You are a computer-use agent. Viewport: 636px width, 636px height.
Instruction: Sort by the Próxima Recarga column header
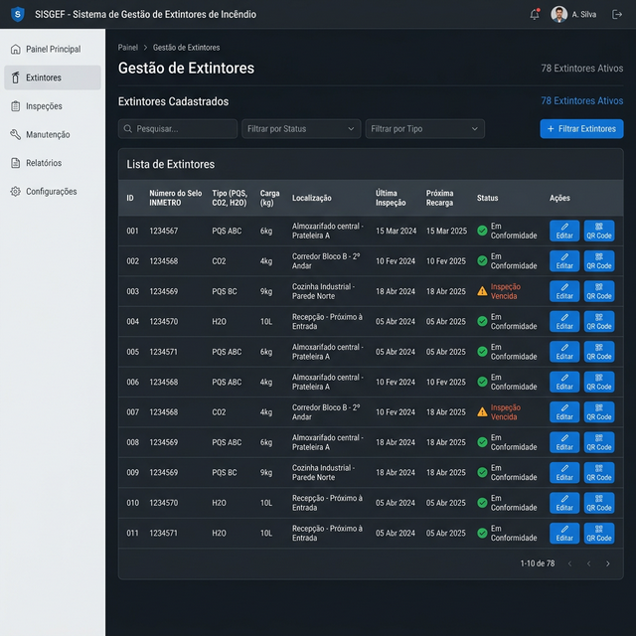(440, 198)
